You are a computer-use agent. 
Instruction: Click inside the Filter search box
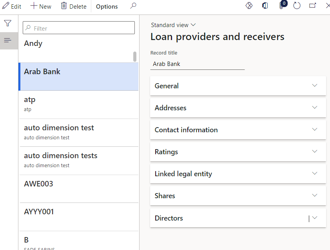[78, 27]
